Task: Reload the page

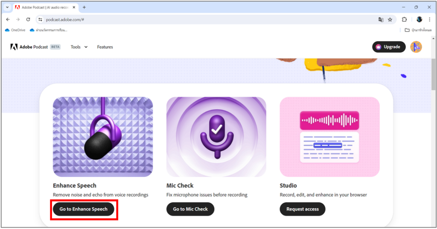Action: tap(28, 20)
